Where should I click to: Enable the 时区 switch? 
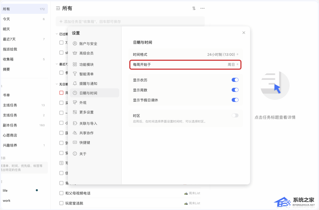235,115
